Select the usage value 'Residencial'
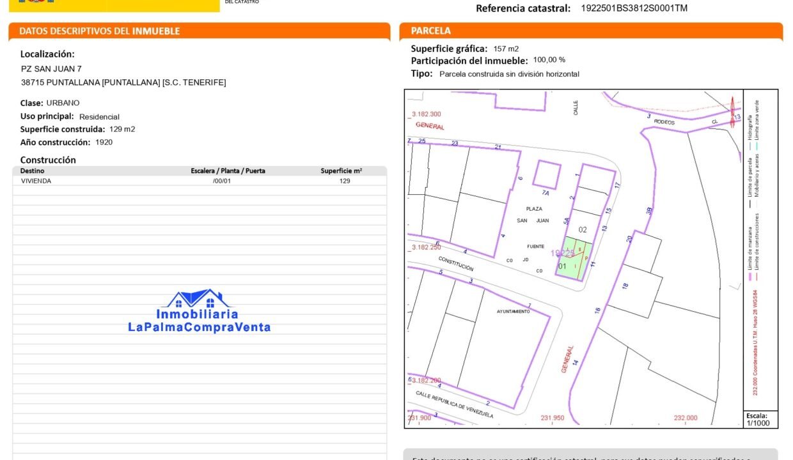793x460 pixels. (x=99, y=117)
